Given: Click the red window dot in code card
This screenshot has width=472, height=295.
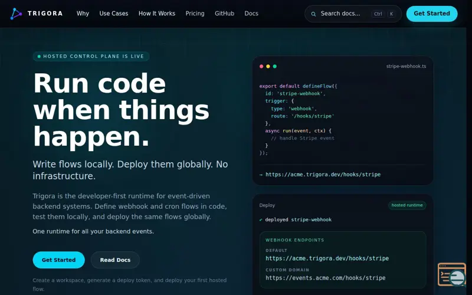Looking at the screenshot, I should tap(261, 66).
